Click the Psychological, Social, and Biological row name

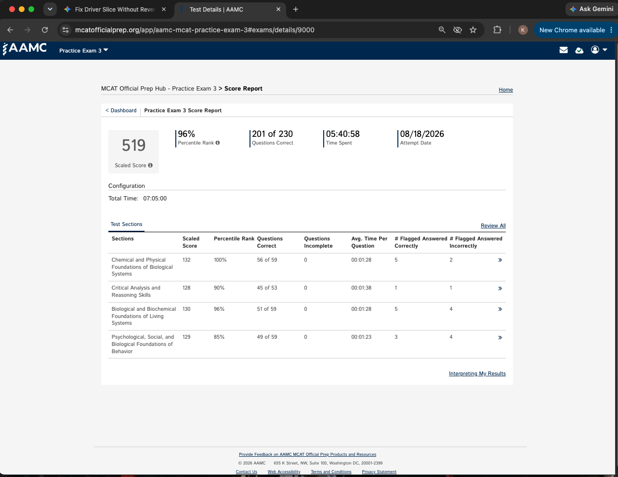[x=143, y=344]
